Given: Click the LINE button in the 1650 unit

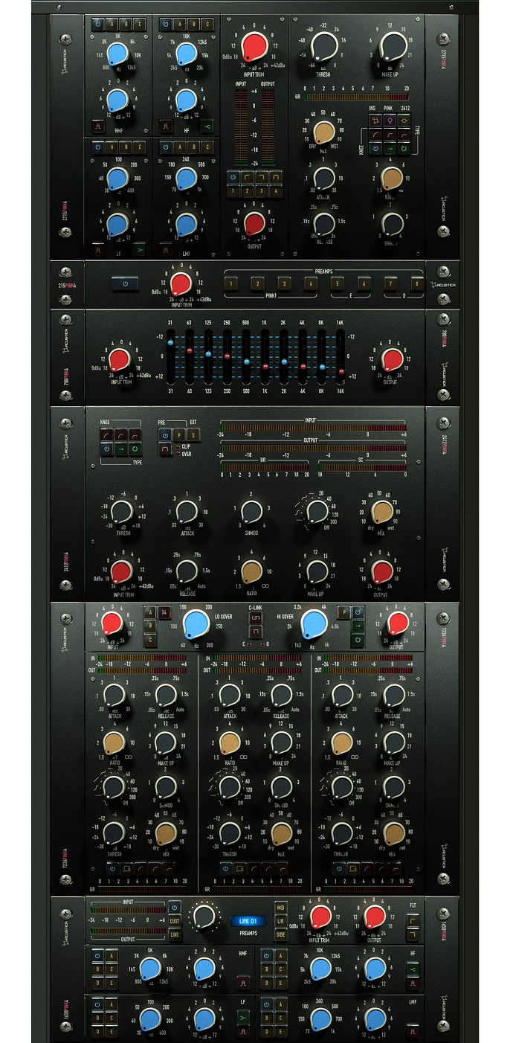Looking at the screenshot, I should [x=175, y=934].
